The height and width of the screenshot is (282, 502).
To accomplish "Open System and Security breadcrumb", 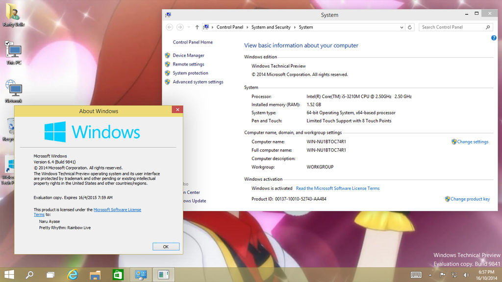I will point(271,27).
